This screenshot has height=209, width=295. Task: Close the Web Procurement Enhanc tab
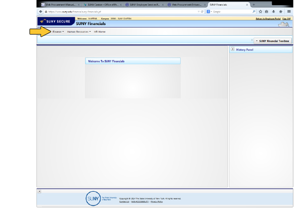pos(205,5)
